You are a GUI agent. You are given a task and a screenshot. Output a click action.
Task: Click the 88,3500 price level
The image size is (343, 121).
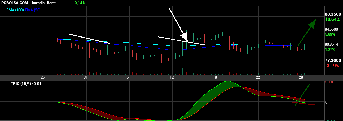[333, 14]
